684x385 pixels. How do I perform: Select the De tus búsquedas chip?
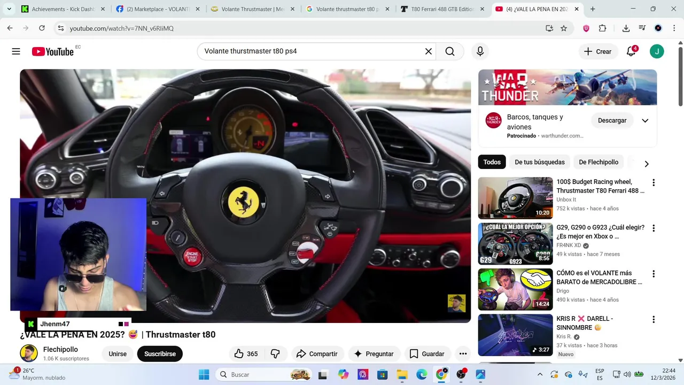[x=540, y=162]
